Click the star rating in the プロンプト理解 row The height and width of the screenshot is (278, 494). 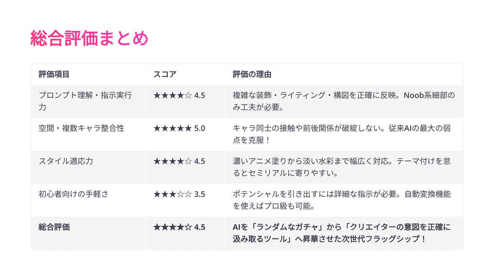pyautogui.click(x=172, y=96)
